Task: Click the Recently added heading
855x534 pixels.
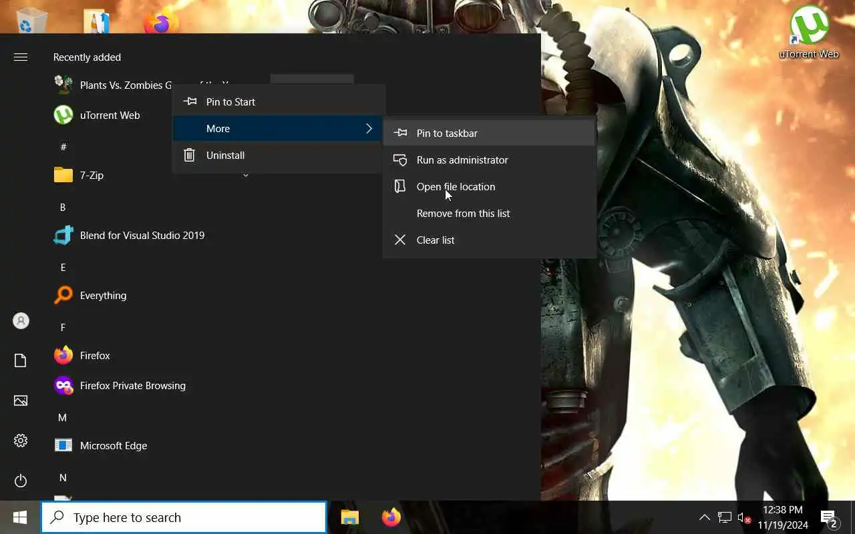Action: click(x=87, y=57)
